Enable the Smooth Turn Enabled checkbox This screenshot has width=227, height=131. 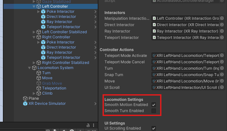(x=154, y=111)
